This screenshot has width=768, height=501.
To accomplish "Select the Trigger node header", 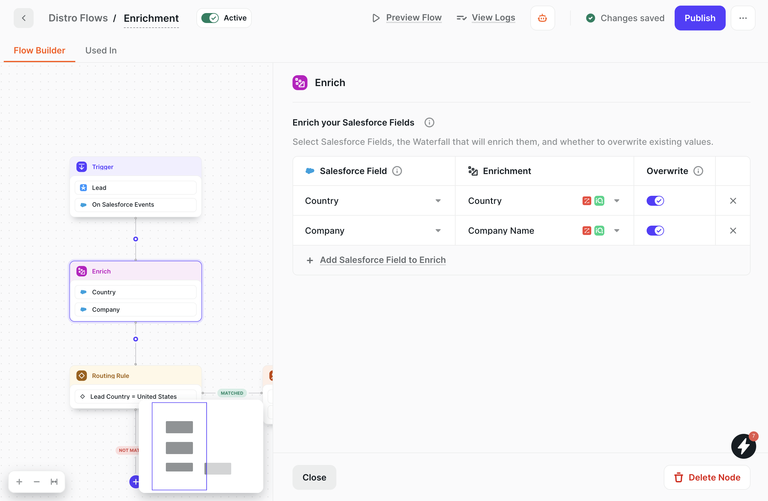I will tap(136, 167).
